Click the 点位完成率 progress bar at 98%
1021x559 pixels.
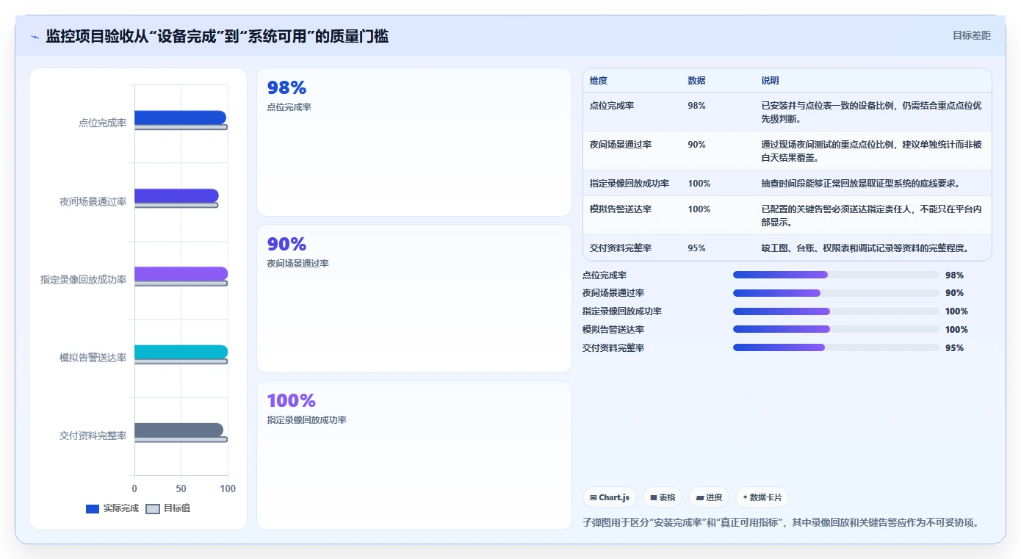(836, 275)
